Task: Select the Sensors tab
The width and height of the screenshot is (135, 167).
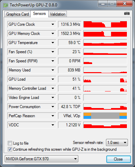Action: pos(39,14)
